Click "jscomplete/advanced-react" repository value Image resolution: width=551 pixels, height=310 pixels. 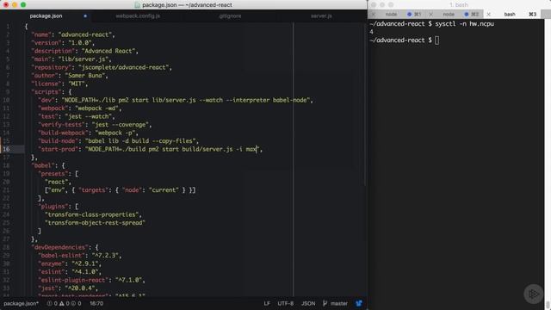[124, 67]
